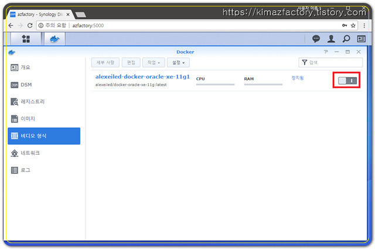Click the Docker window help question mark
The image size is (375, 249).
[326, 52]
